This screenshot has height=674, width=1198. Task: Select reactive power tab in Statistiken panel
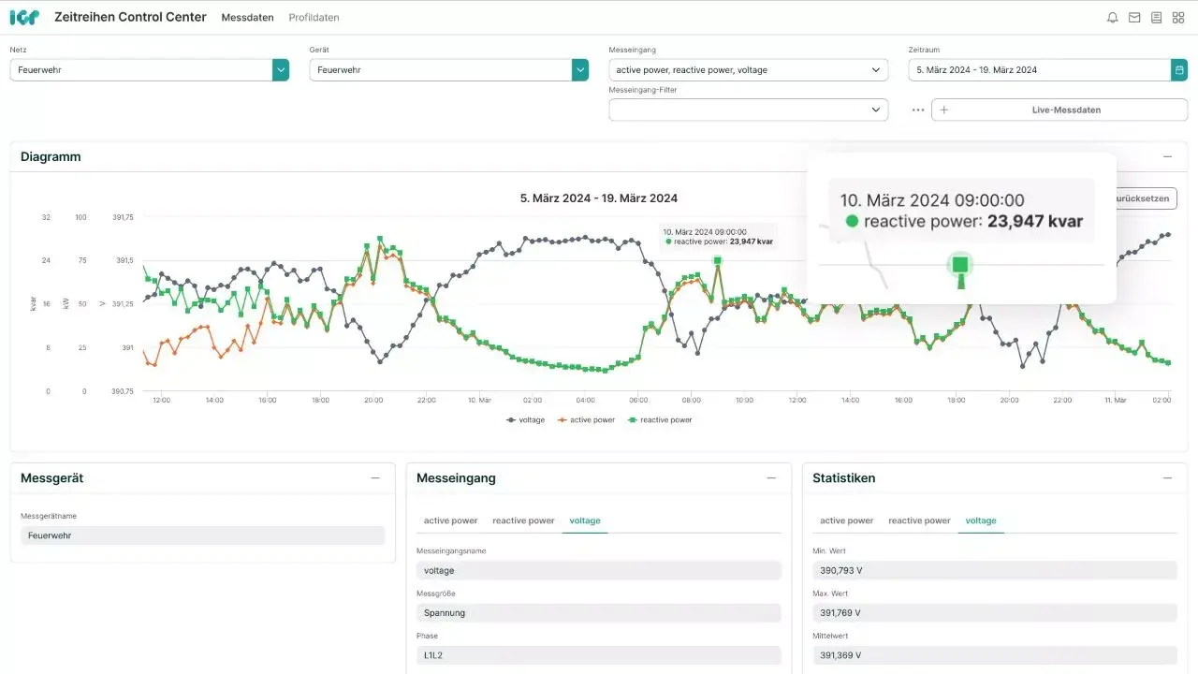click(x=919, y=520)
